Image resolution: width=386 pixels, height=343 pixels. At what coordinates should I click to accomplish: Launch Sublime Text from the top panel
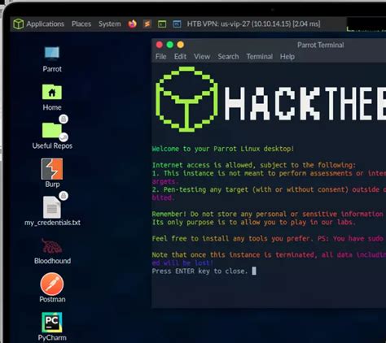coord(147,24)
